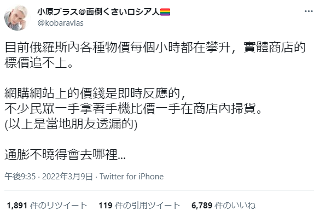Click the tweet line 標價追不上。

[39, 63]
